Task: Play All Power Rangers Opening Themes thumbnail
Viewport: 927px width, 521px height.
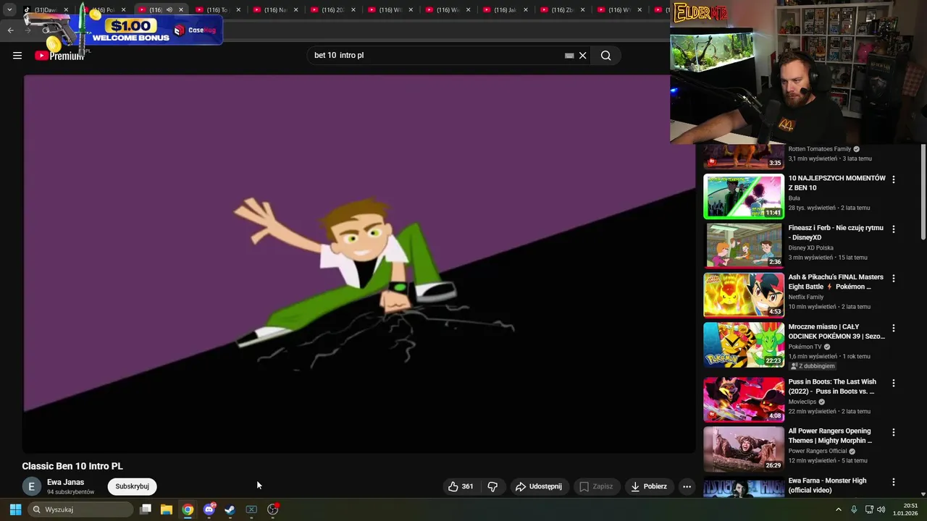Action: [x=744, y=449]
